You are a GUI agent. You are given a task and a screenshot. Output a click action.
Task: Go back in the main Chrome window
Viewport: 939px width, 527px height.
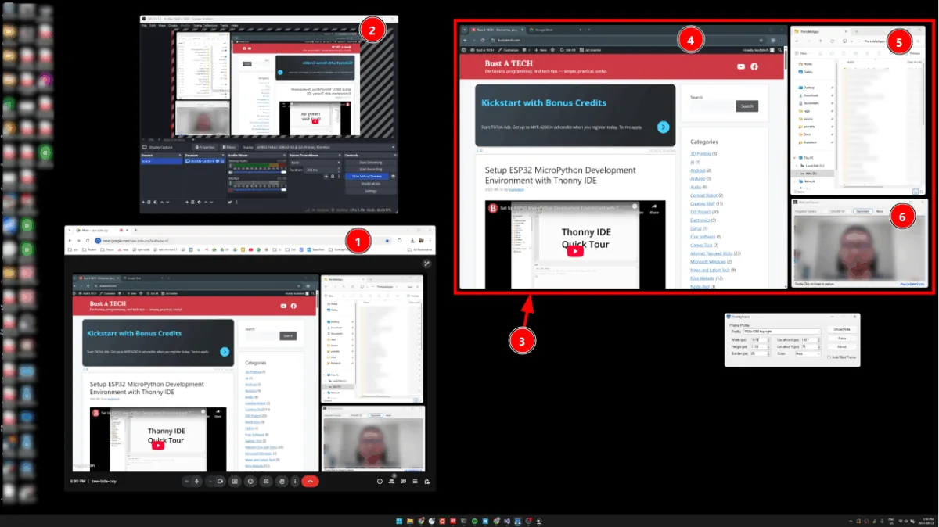pyautogui.click(x=465, y=40)
